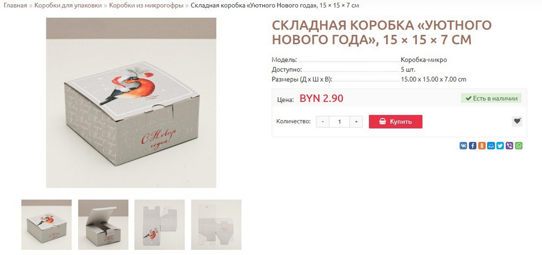542x255 pixels.
Task: Share product via Viber
Action: point(510,146)
